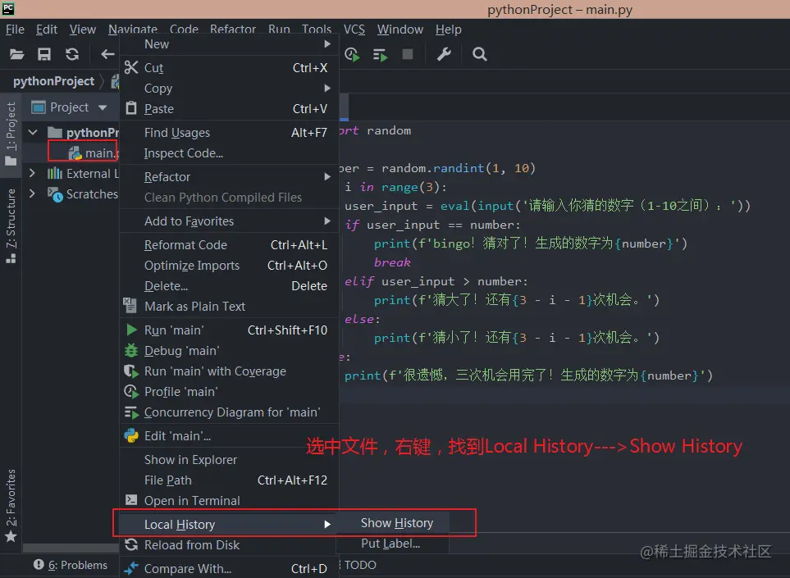Toggle the TODO tool window
Viewport: 790px width, 578px height.
(x=360, y=565)
